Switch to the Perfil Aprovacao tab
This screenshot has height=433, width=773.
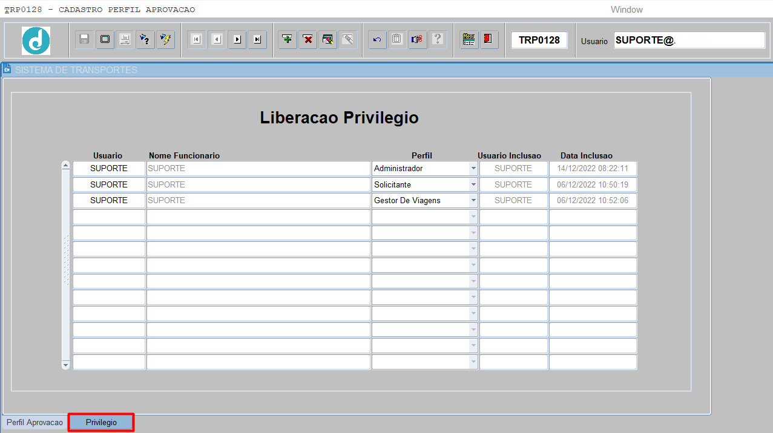(x=35, y=423)
